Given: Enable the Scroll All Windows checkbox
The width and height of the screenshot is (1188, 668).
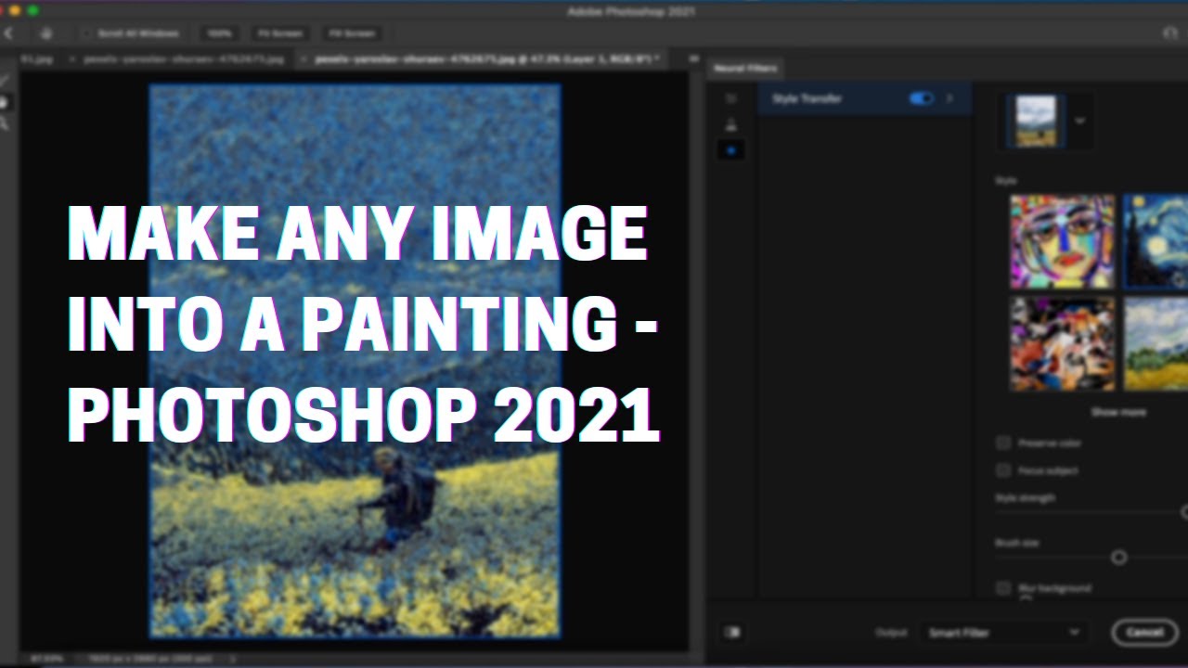Looking at the screenshot, I should click(88, 33).
